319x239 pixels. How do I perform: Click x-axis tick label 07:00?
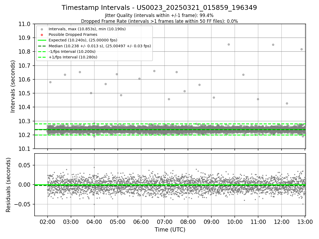tap(165, 221)
